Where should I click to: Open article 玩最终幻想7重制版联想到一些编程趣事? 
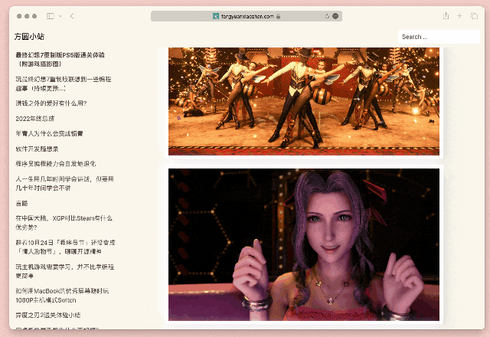tap(64, 83)
